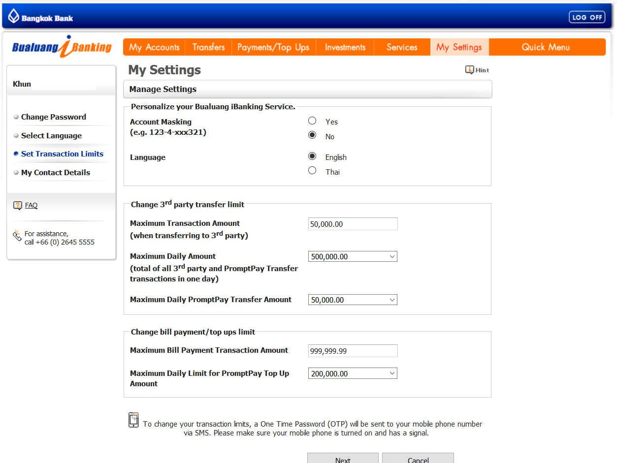
Task: Open My Contact Details link
Action: coord(56,173)
